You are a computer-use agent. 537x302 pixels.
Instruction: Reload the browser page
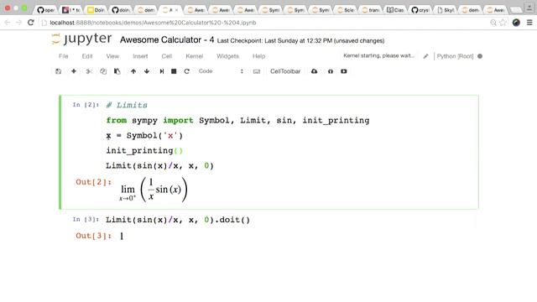[31, 23]
